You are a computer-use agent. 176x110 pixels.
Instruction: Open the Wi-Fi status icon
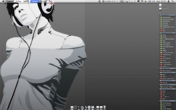[x=142, y=1]
